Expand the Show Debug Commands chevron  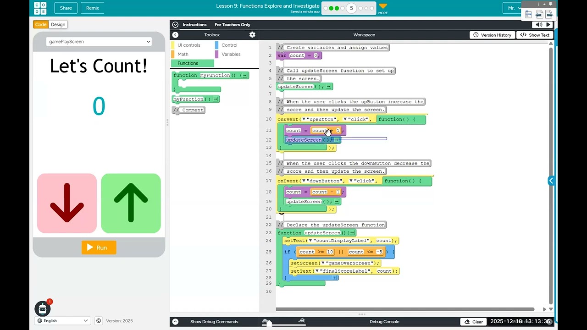(x=175, y=322)
